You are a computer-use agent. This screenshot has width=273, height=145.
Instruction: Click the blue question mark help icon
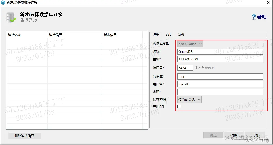(x=254, y=17)
